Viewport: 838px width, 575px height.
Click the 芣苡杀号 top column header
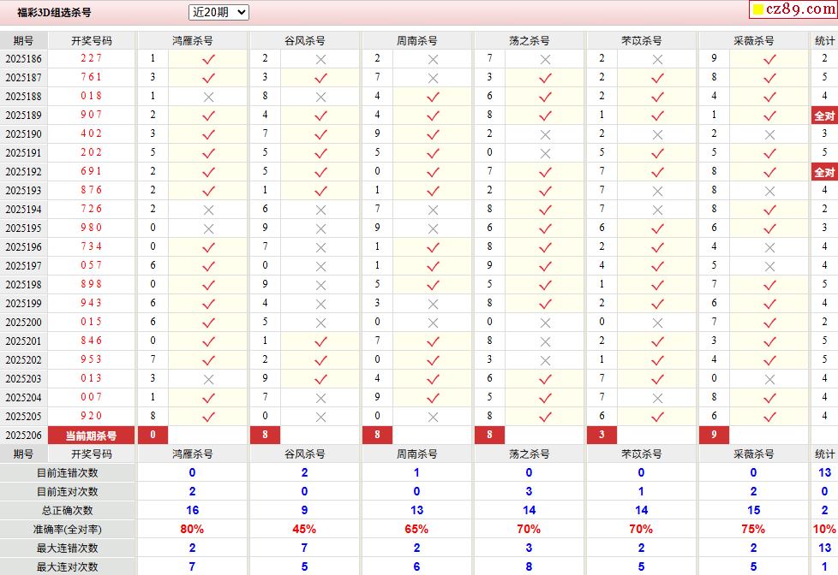click(x=641, y=40)
